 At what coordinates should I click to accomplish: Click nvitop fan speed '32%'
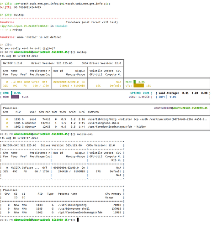pyautogui.click(x=5, y=86)
